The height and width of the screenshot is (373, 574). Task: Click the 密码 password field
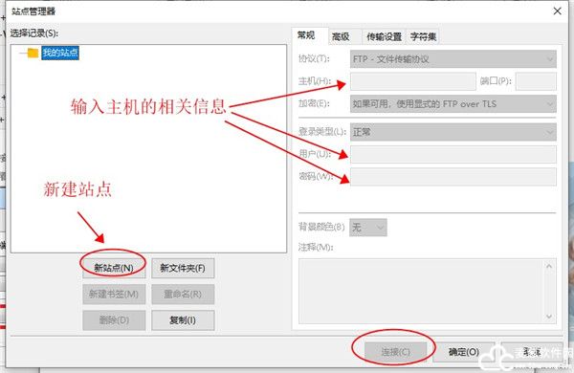pos(453,177)
